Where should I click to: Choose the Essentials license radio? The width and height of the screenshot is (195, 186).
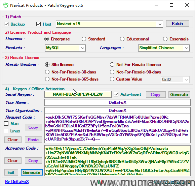point(165,39)
